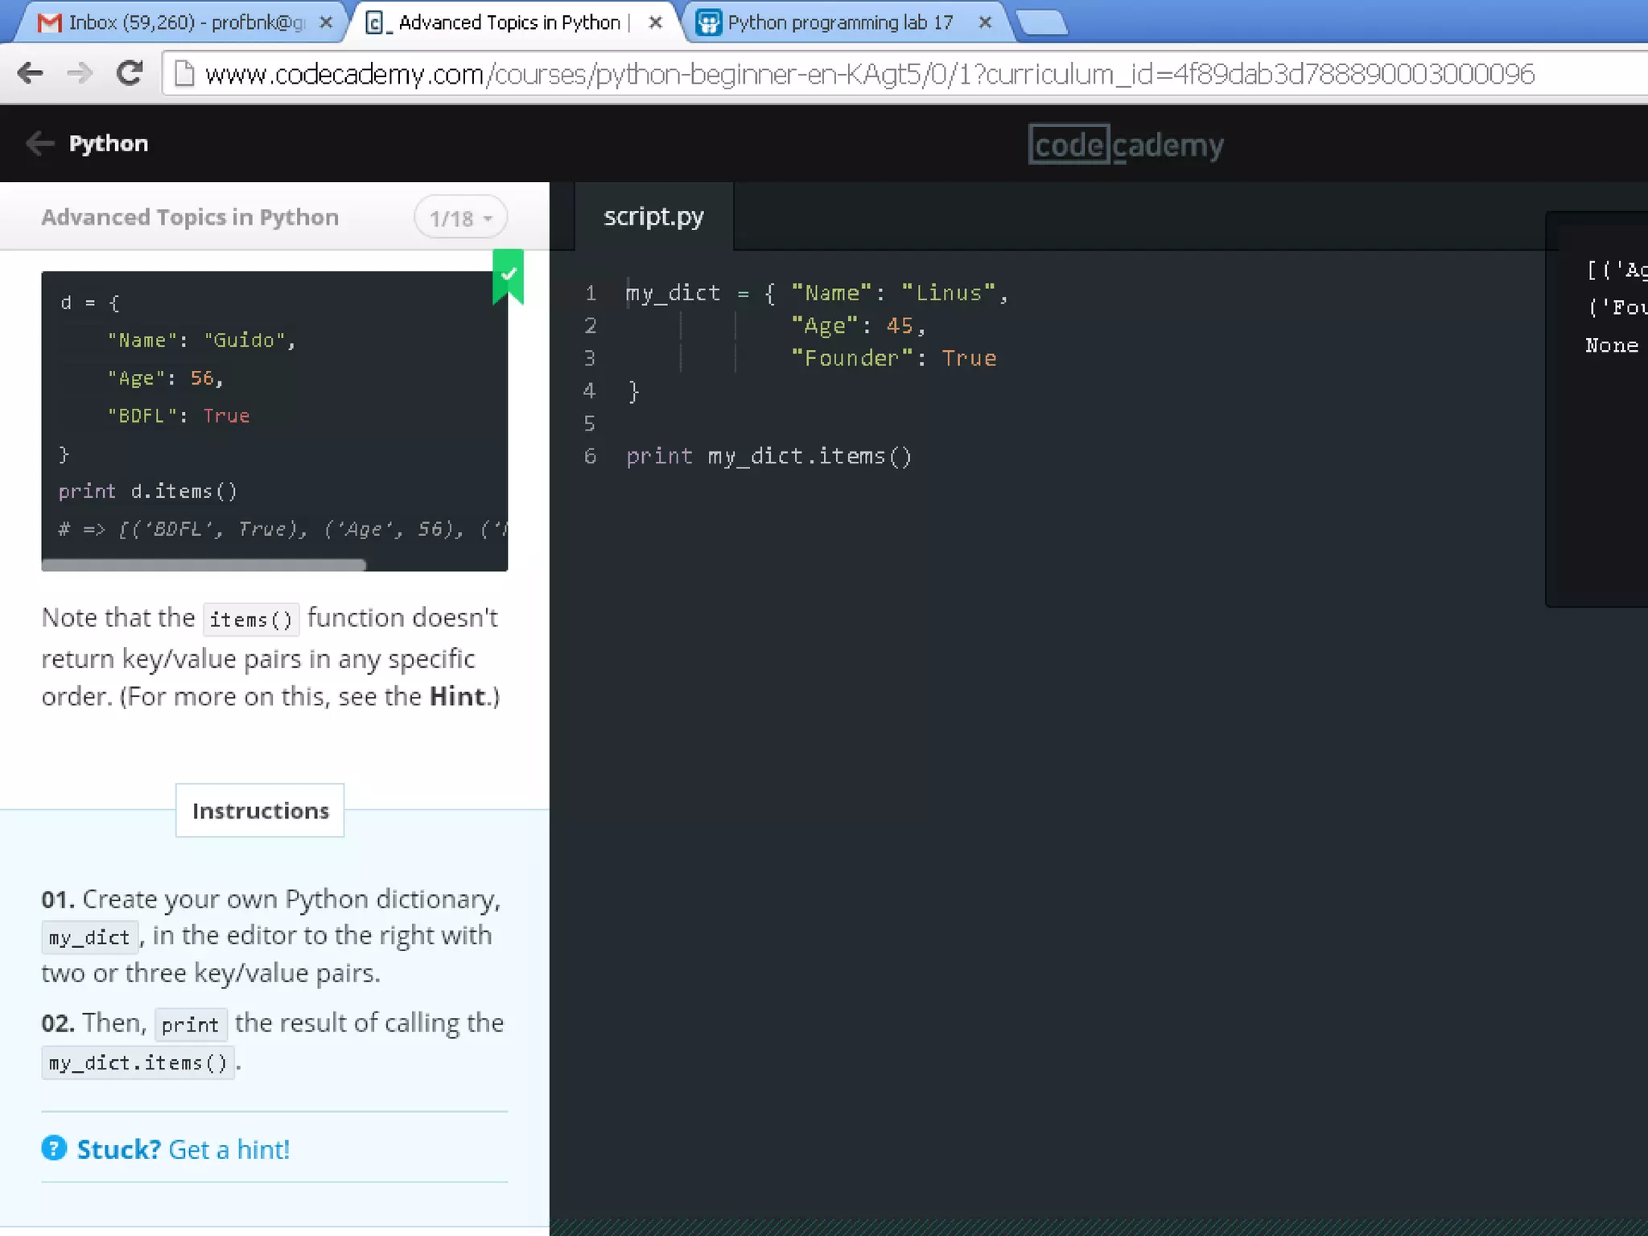Go back to Python course via the header back arrow
This screenshot has height=1236, width=1648.
[39, 144]
